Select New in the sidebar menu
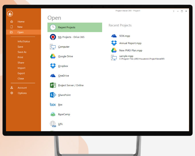This screenshot has width=195, height=156. [20, 27]
